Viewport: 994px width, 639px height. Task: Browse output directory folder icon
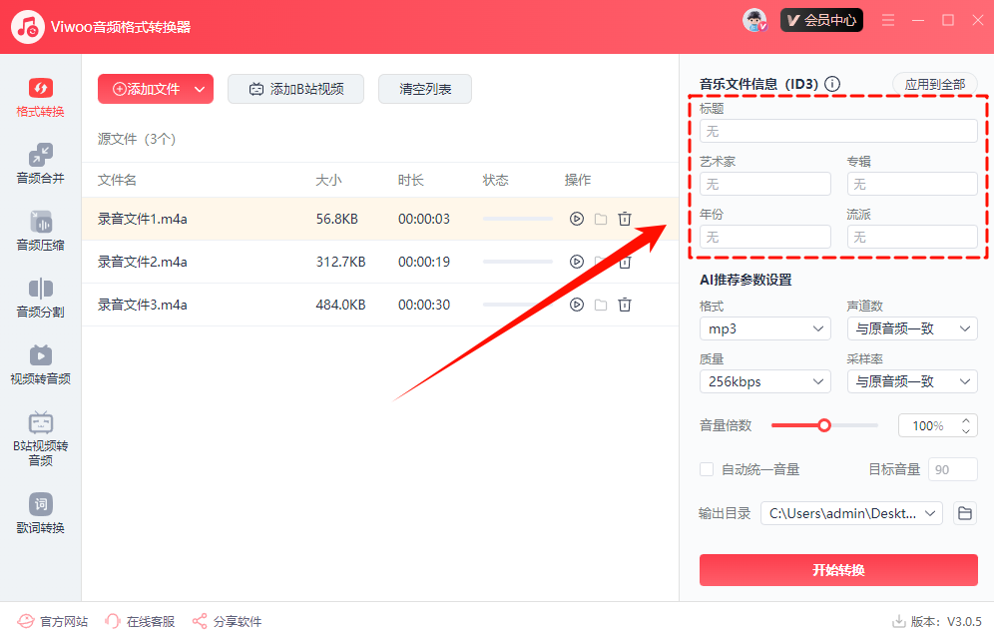[965, 513]
